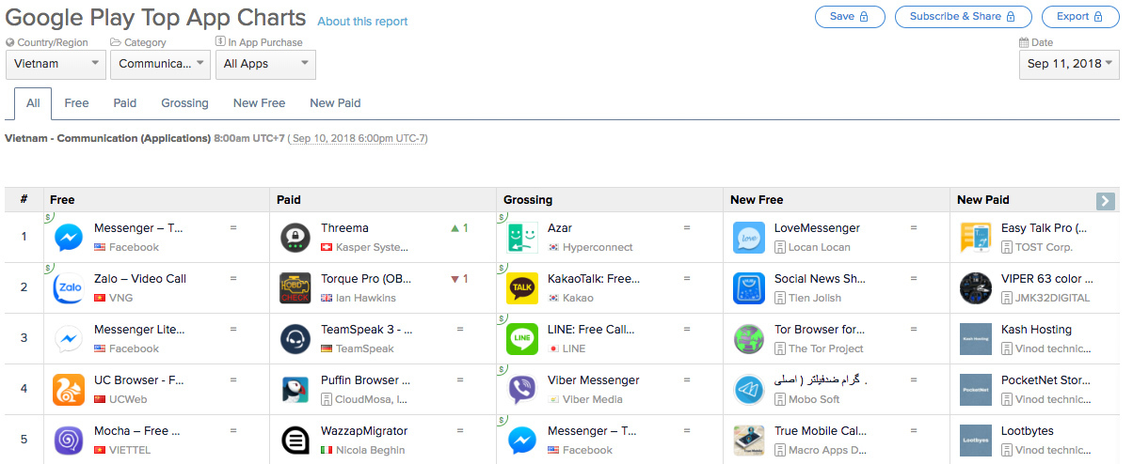The width and height of the screenshot is (1133, 464).
Task: Open the date picker showing Sep 11, 2018
Action: [1069, 64]
